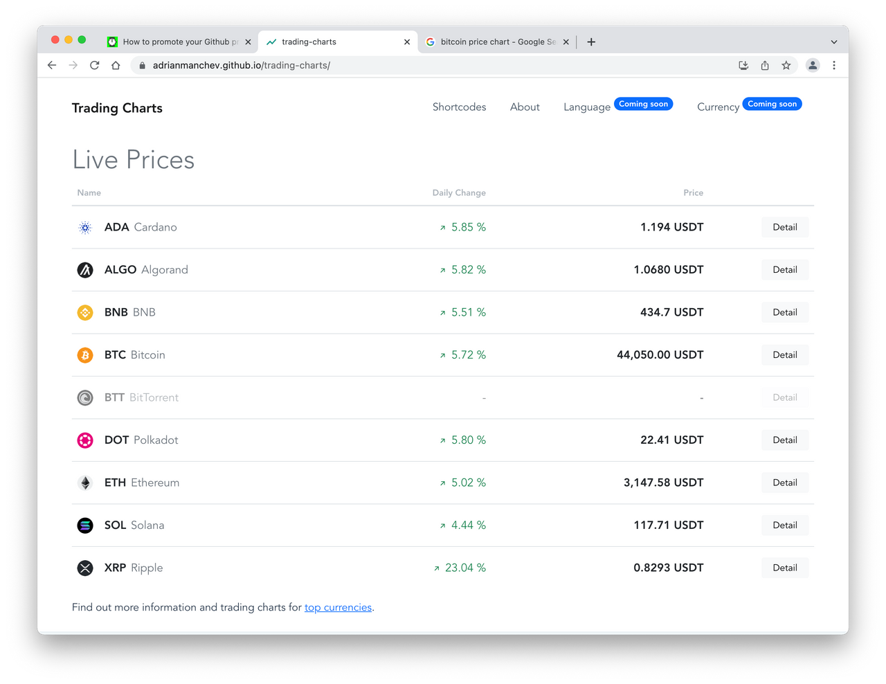Image resolution: width=886 pixels, height=684 pixels.
Task: Open Currency nav item
Action: [718, 107]
